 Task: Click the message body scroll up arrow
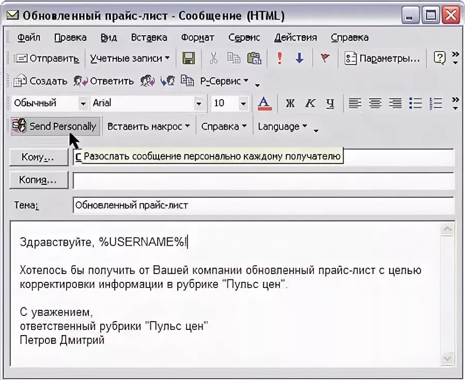447,229
